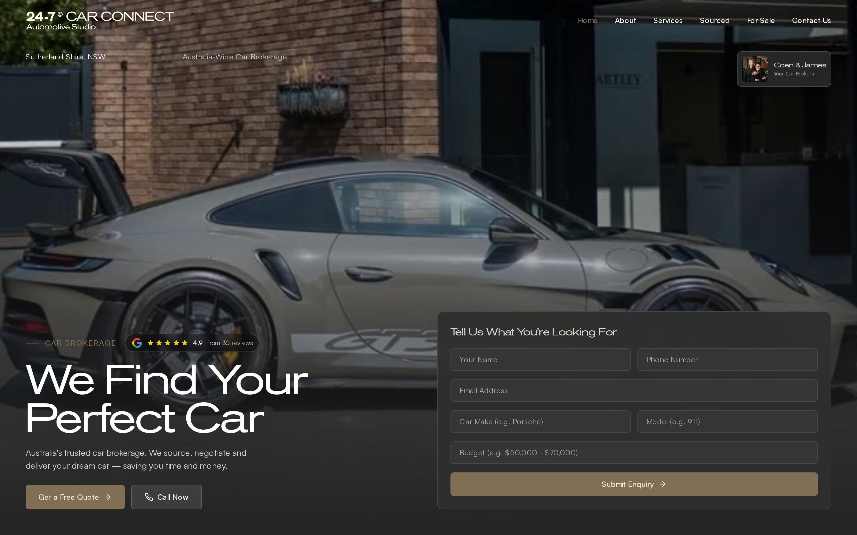Click the Australia's trusted car brokerage paragraph
Screen dimensions: 857x535
click(136, 459)
